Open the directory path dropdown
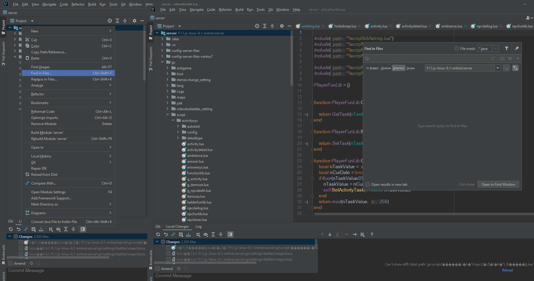Viewport: 534px width, 281px height. [x=498, y=68]
